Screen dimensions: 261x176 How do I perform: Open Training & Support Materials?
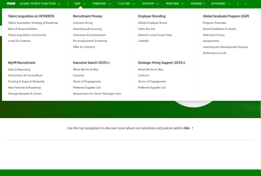26,82
